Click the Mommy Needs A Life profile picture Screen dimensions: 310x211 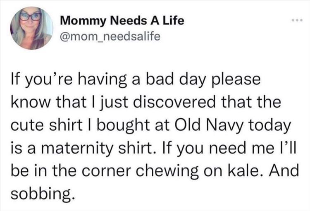coord(31,28)
